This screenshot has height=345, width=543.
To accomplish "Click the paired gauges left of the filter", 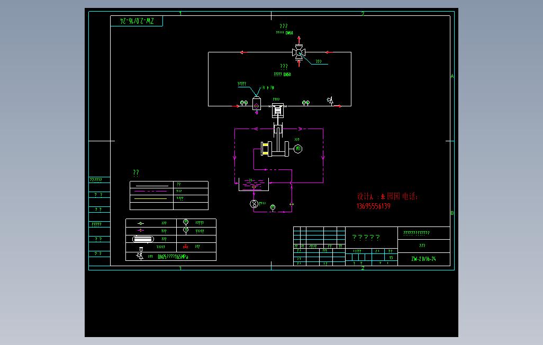I will pos(244,103).
